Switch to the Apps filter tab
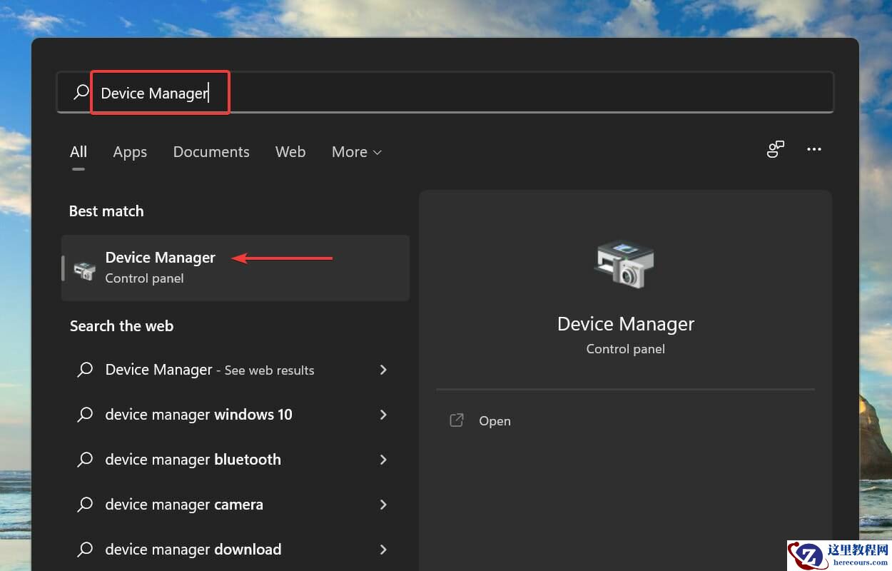This screenshot has width=892, height=571. pos(130,151)
